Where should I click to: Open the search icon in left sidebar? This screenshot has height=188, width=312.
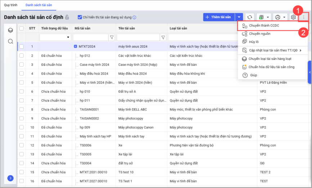10,41
